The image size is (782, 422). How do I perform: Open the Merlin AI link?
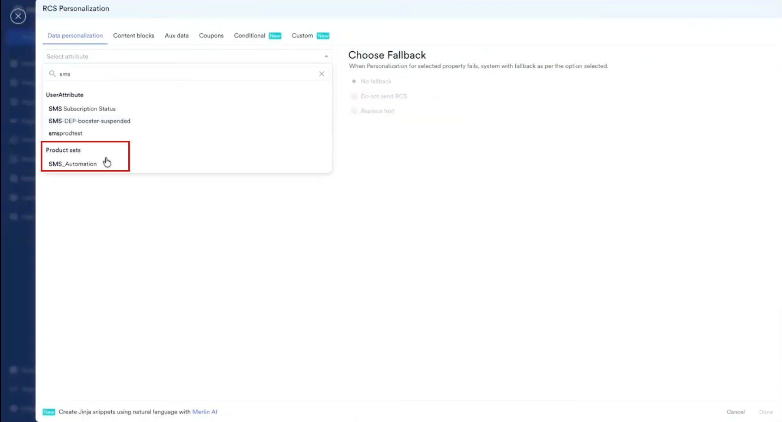(205, 412)
